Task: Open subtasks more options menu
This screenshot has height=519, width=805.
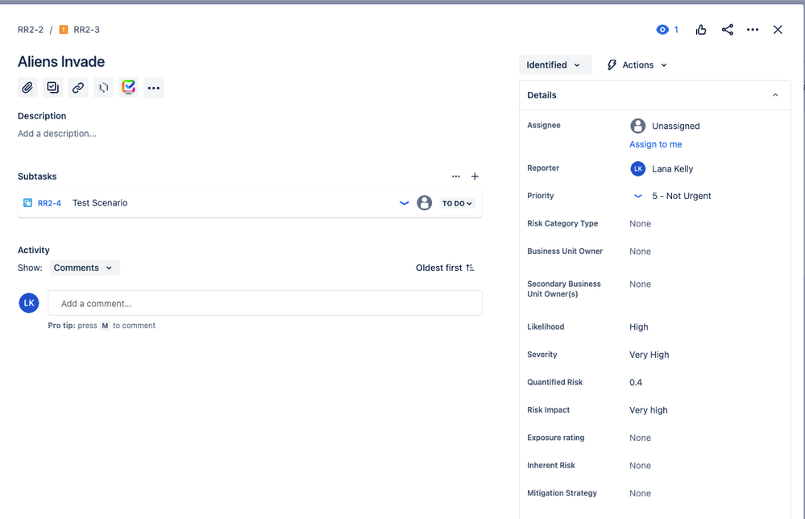Action: 456,176
